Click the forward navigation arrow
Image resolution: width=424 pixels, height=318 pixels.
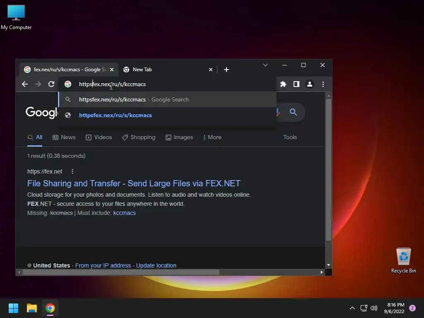38,84
